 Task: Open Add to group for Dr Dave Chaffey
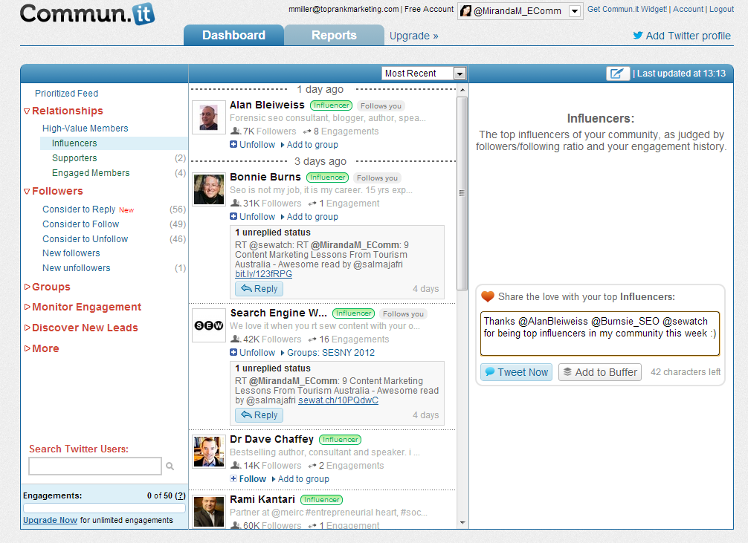click(x=300, y=478)
